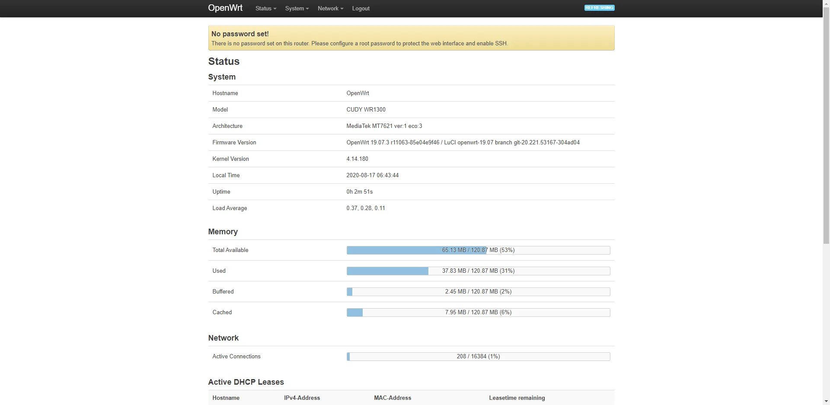Click the 'Active DHCP Leases' section heading
The width and height of the screenshot is (830, 405).
[246, 382]
